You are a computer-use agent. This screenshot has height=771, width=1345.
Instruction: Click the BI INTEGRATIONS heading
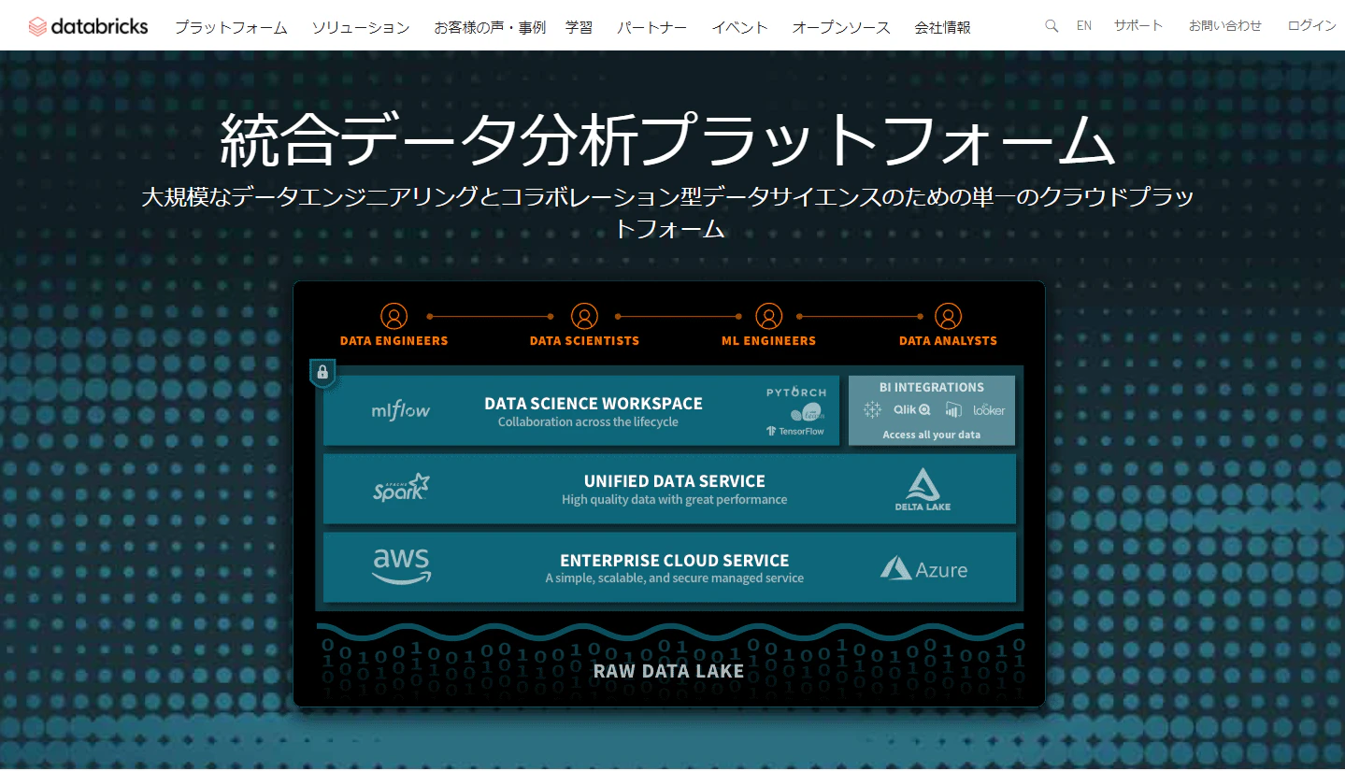coord(932,387)
